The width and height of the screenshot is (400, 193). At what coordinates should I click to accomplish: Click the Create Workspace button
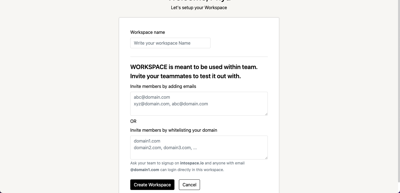[x=152, y=185]
